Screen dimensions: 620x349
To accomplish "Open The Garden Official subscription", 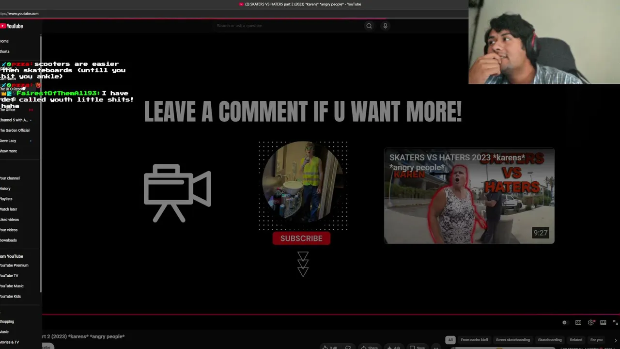I will 15,130.
